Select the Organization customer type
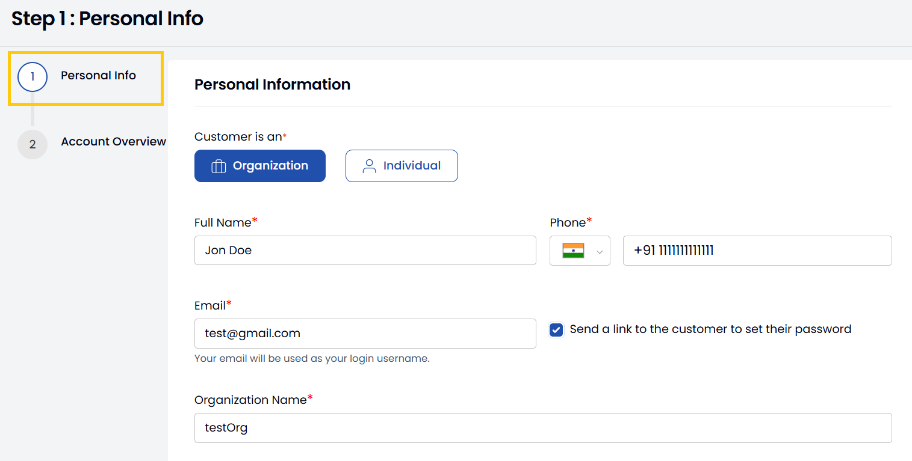 click(x=260, y=166)
